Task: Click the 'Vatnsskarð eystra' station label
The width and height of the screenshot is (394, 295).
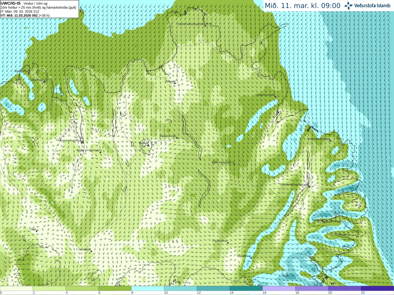Action: point(319,139)
